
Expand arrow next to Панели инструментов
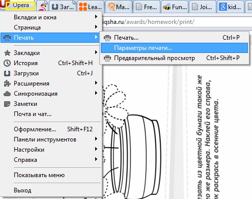tap(96, 139)
